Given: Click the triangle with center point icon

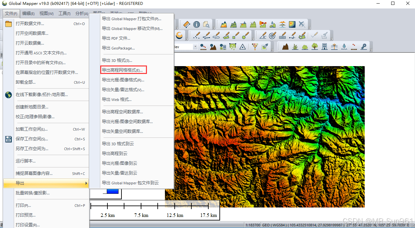Looking at the screenshot, I should 242,47.
